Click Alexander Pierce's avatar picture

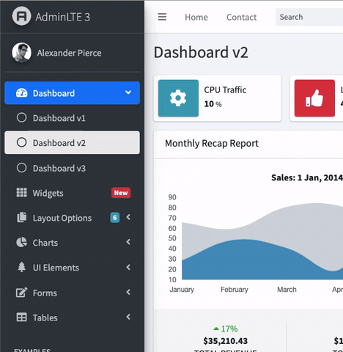coord(21,53)
